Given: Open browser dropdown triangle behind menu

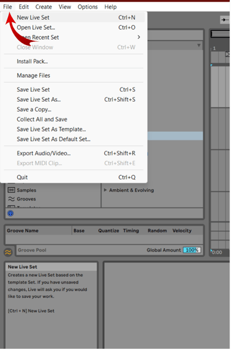Looking at the screenshot, I should 199,46.
